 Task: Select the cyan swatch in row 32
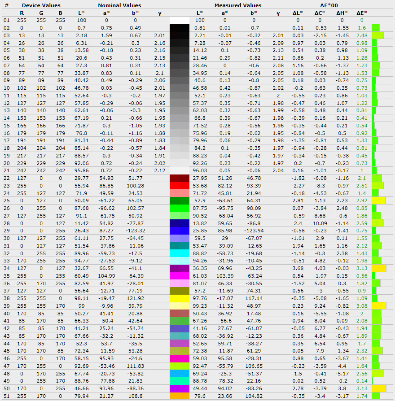(x=183, y=253)
